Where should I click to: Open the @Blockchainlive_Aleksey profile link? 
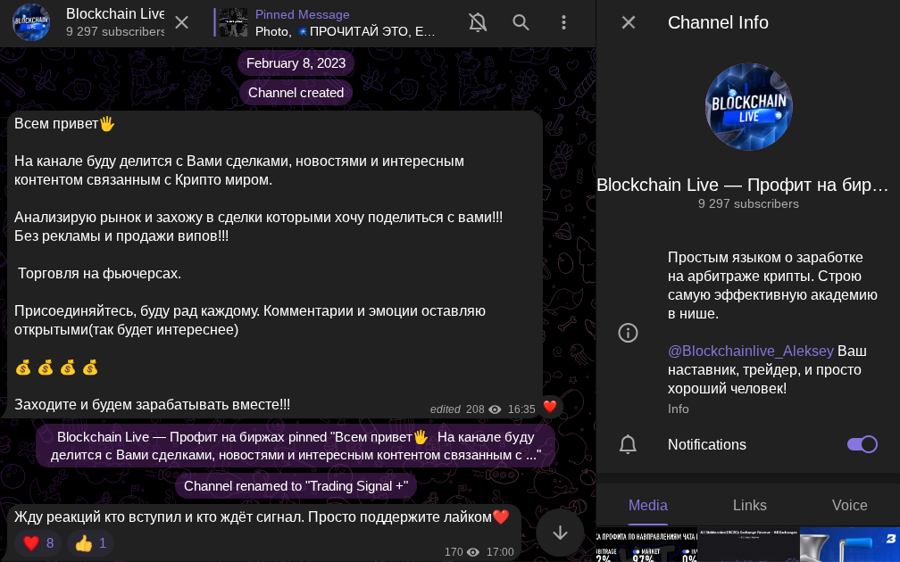pyautogui.click(x=751, y=351)
